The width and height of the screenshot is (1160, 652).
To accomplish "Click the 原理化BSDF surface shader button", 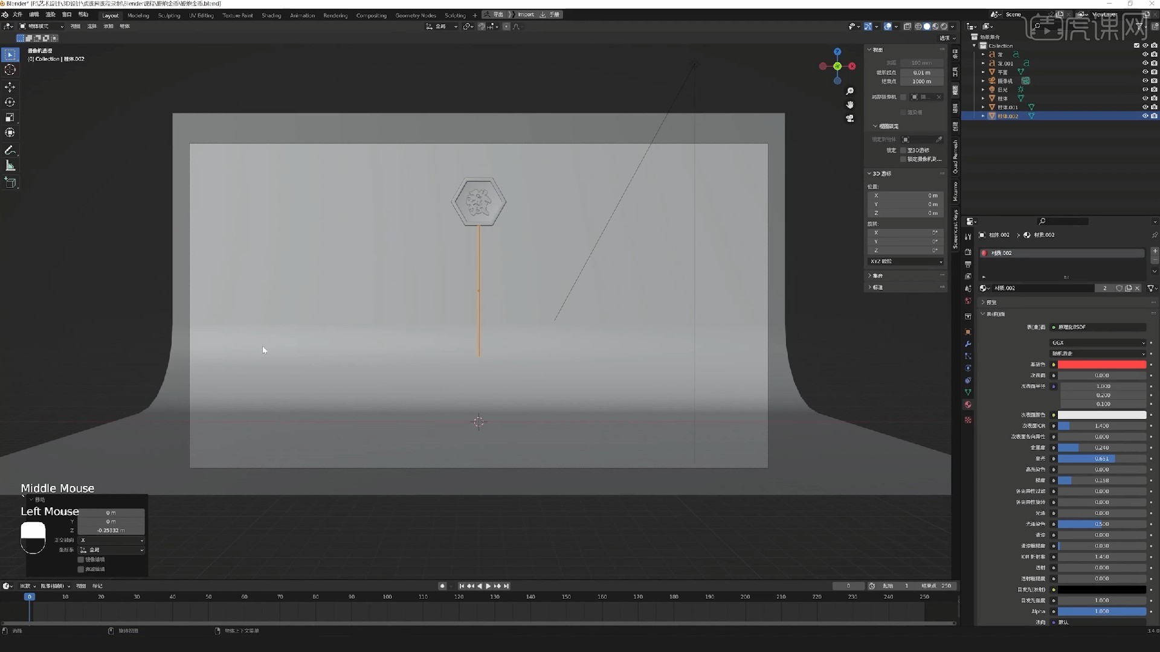I will point(1098,327).
